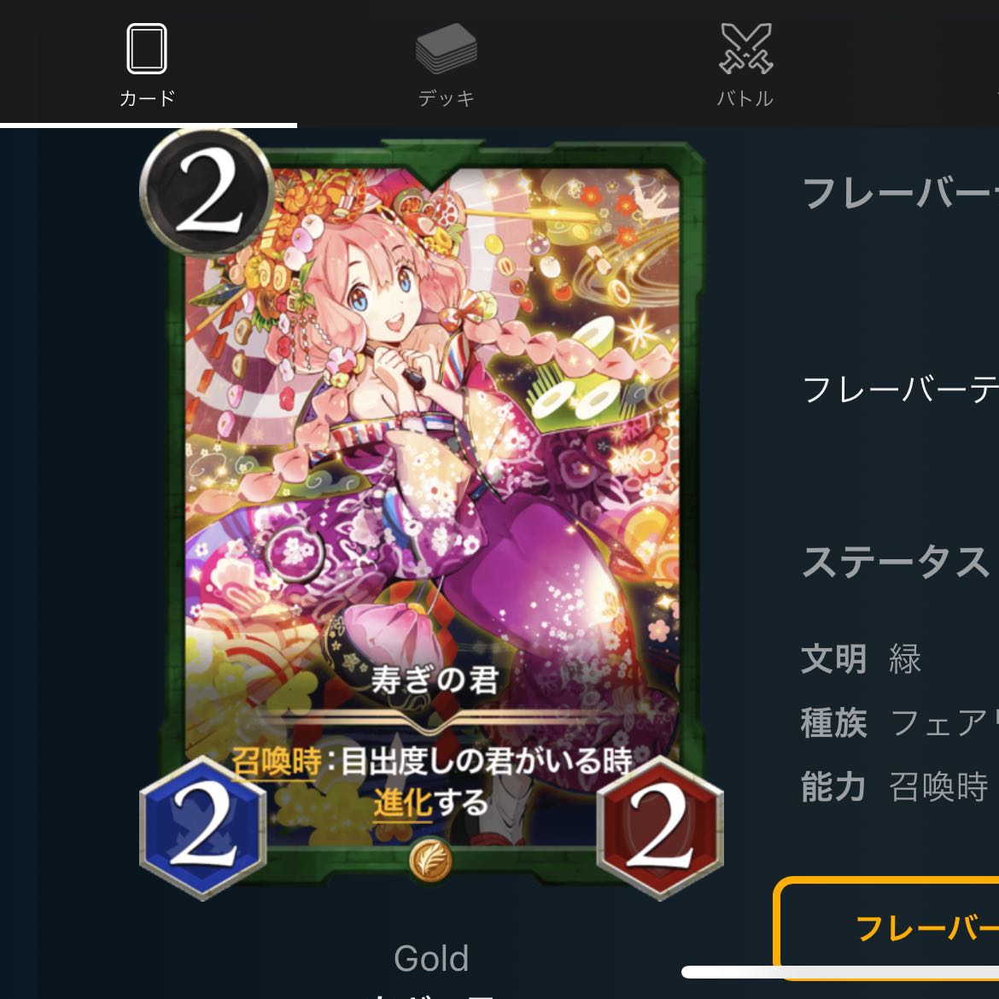Tap the 文明 緑 status row
The width and height of the screenshot is (999, 999).
(x=862, y=659)
